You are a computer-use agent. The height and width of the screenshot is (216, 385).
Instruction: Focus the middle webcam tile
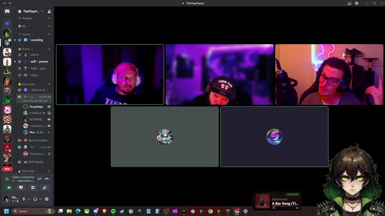tap(220, 75)
